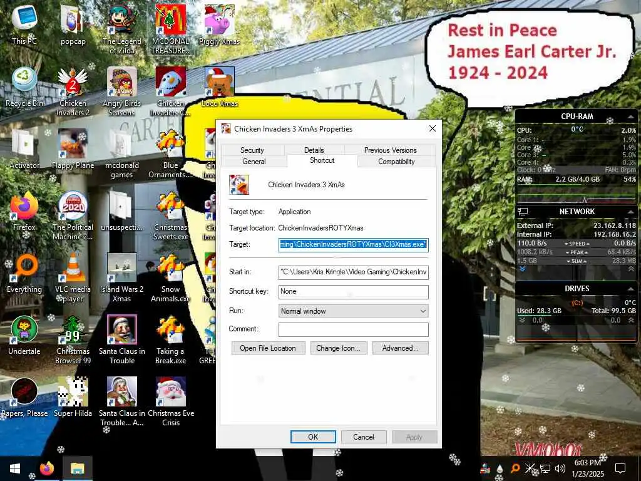This screenshot has height=481, width=641.
Task: Click the Open File Location button
Action: click(268, 348)
